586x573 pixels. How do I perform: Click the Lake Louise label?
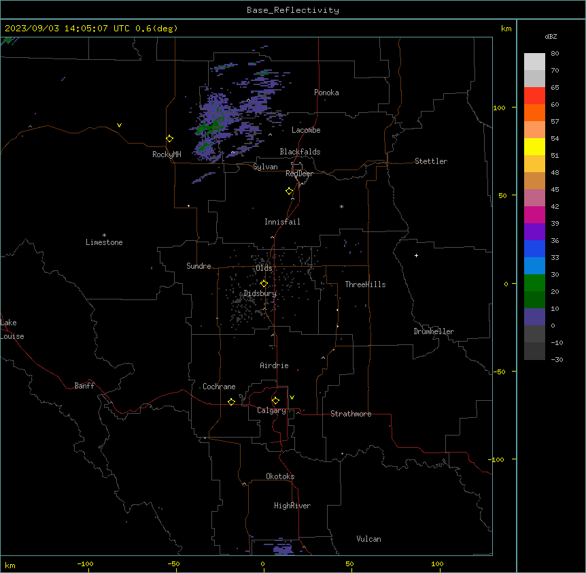tap(12, 329)
